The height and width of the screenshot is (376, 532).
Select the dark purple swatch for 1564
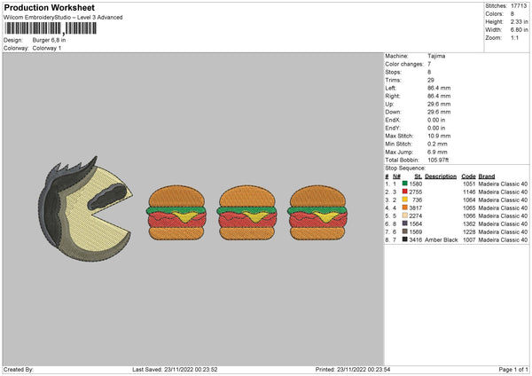405,223
